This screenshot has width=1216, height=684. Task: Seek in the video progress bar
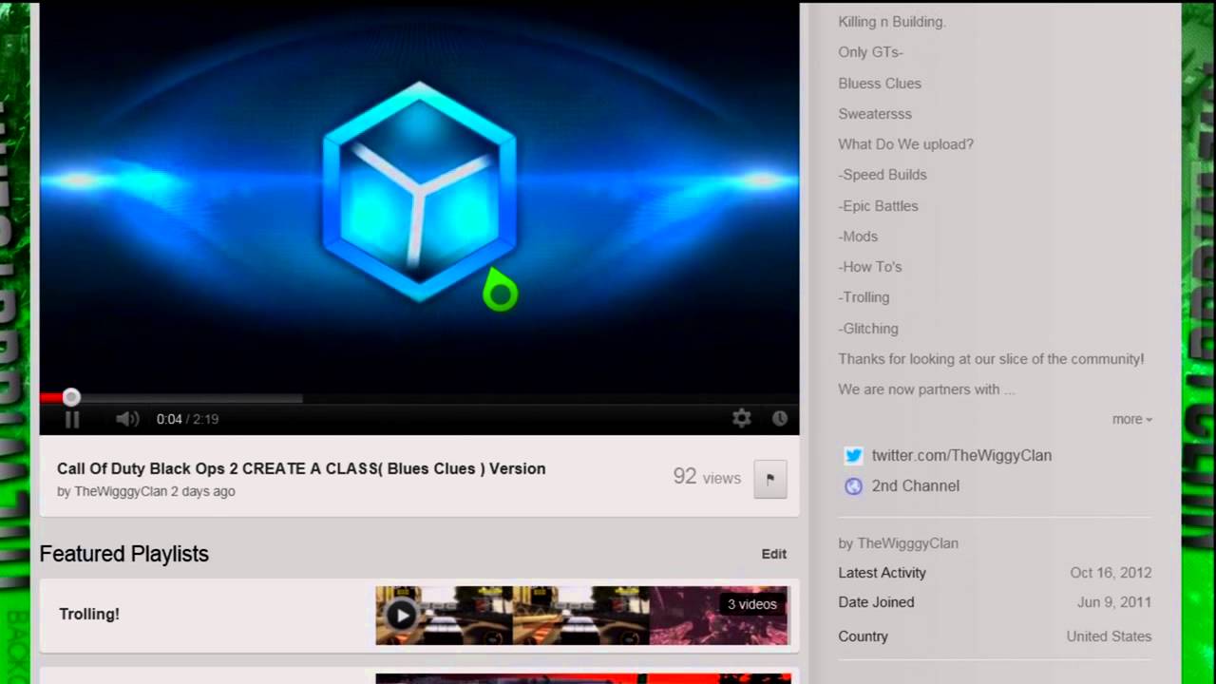(x=419, y=398)
